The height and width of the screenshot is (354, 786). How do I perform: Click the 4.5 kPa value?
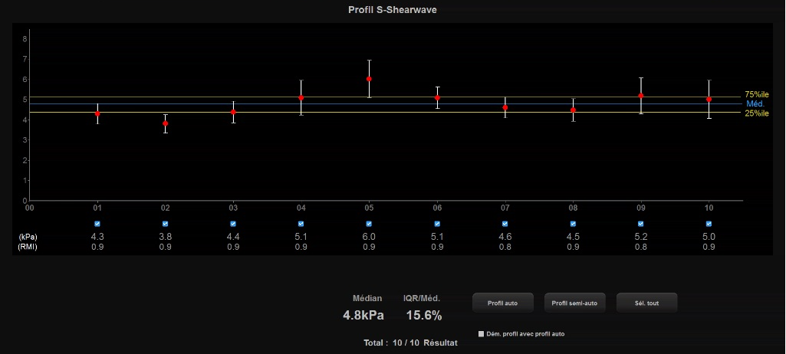click(573, 237)
